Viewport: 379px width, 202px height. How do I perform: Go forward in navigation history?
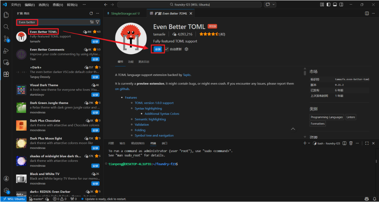click(112, 4)
